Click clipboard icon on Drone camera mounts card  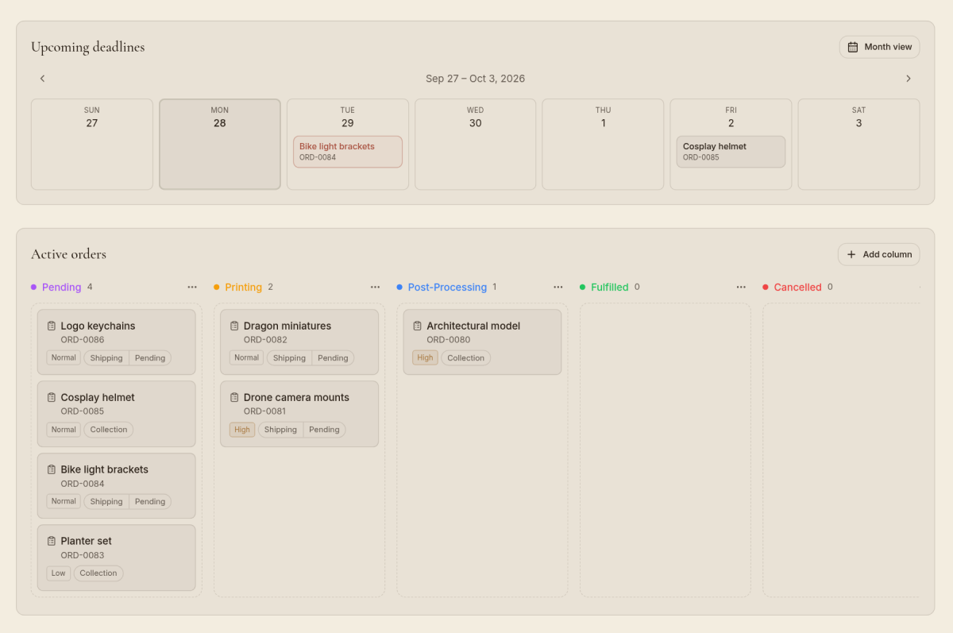(x=234, y=397)
